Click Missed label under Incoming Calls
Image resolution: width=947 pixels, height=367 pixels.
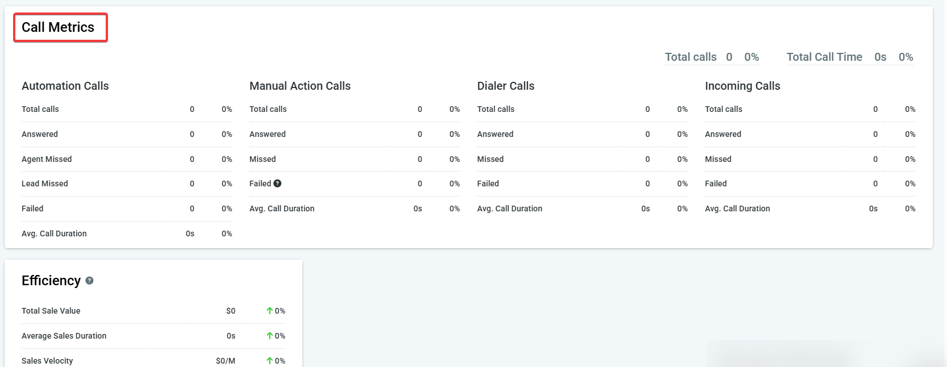(x=718, y=159)
